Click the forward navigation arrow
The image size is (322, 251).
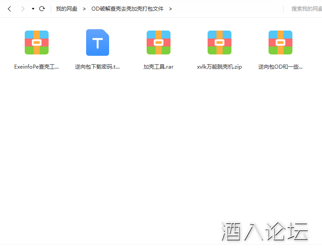tap(23, 9)
